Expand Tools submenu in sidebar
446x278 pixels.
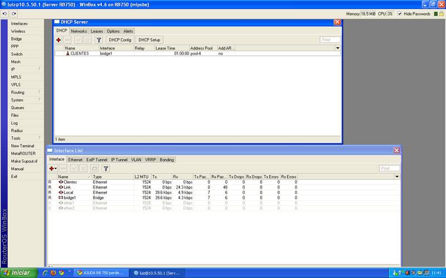coord(40,138)
